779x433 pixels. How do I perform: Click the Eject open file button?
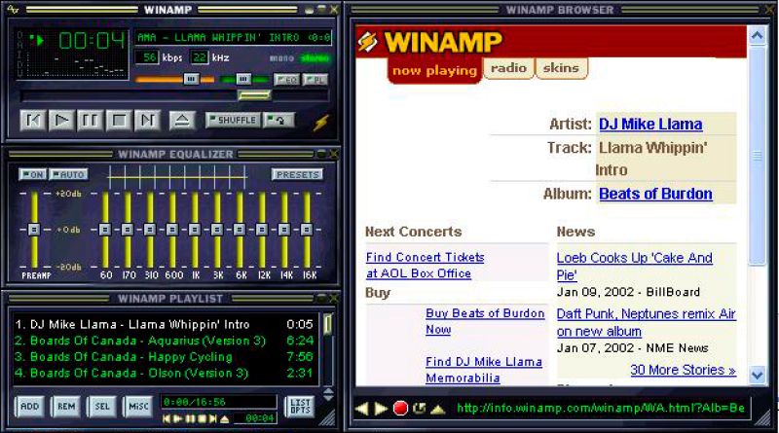point(181,121)
